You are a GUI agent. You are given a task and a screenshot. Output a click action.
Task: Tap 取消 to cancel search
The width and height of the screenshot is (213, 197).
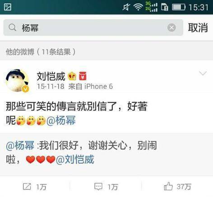[x=198, y=27]
